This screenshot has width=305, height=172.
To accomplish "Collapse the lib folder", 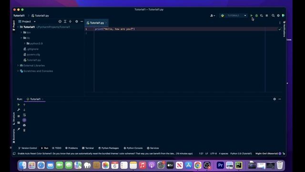I will click(21, 38).
